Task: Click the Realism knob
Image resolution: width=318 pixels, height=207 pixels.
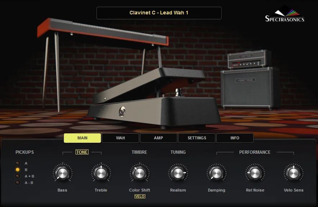Action: (x=178, y=173)
